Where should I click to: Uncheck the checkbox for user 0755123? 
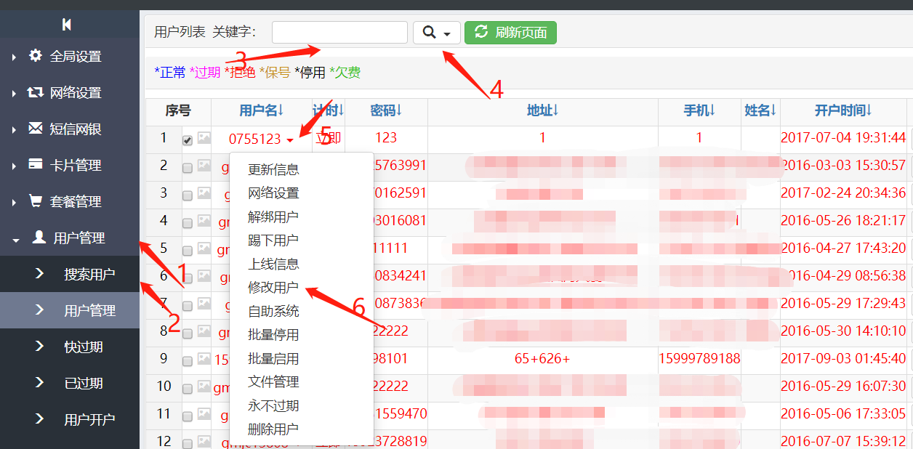click(188, 140)
